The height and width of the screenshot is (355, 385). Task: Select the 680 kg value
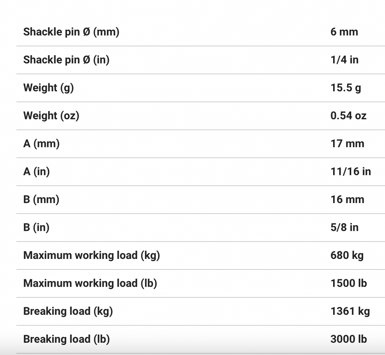pos(347,255)
